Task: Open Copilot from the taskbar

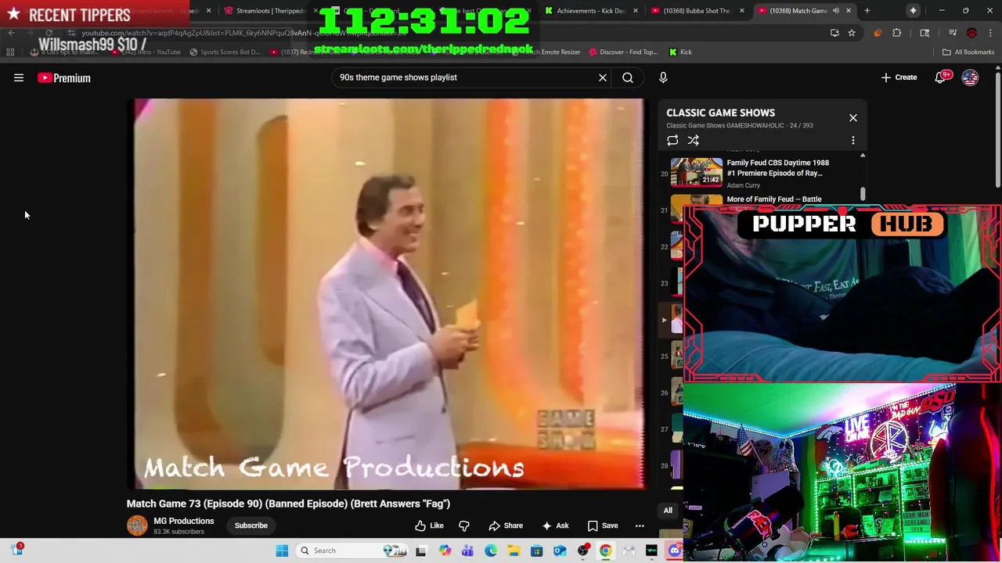Action: [x=445, y=550]
